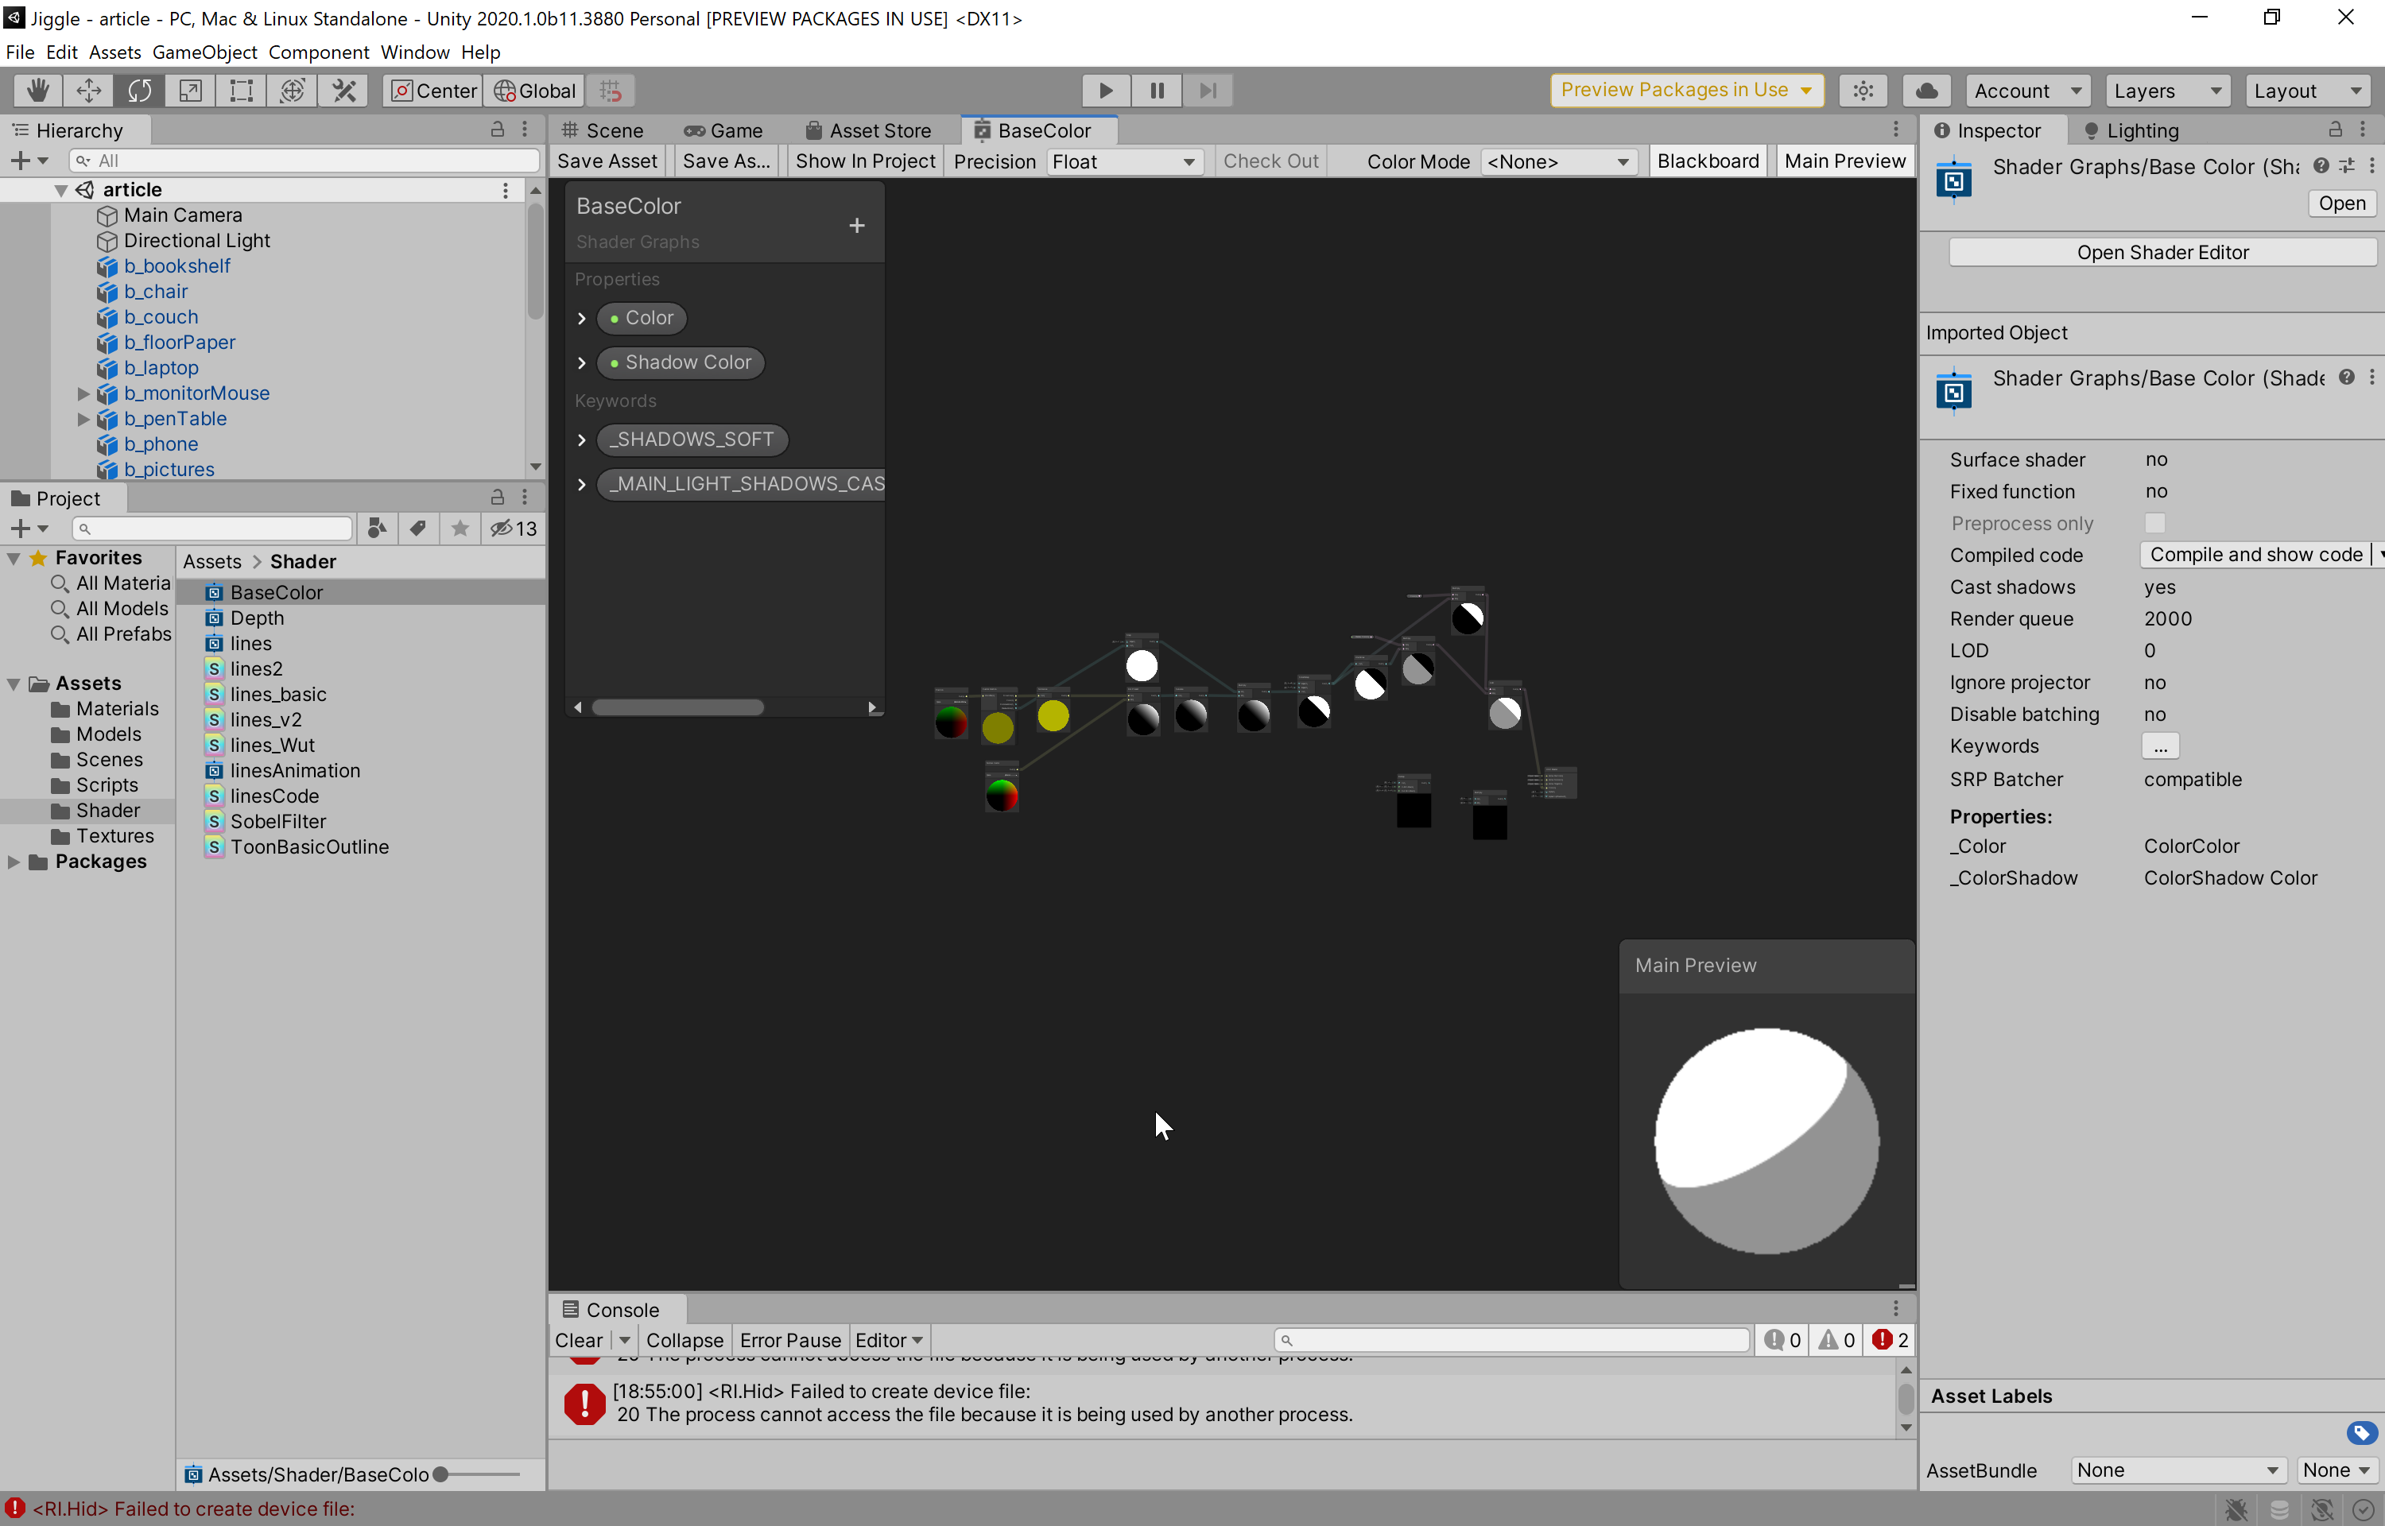This screenshot has height=1526, width=2385.
Task: Open the Precision Float dropdown
Action: click(1123, 161)
